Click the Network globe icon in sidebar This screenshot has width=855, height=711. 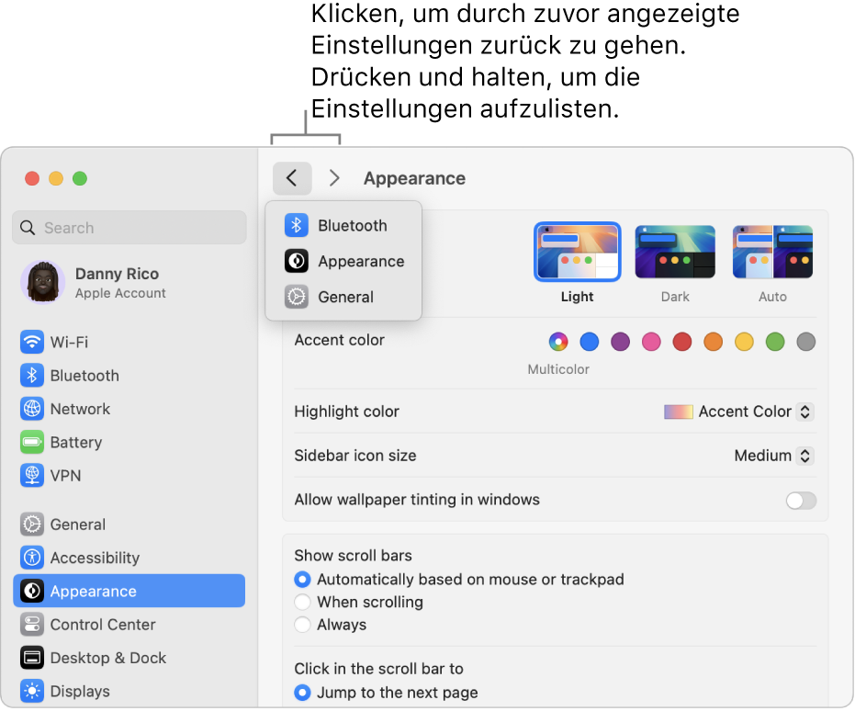pos(32,409)
